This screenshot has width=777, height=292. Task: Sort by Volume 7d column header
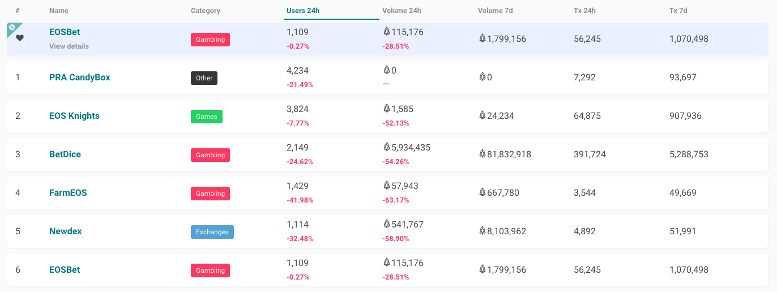click(x=496, y=10)
